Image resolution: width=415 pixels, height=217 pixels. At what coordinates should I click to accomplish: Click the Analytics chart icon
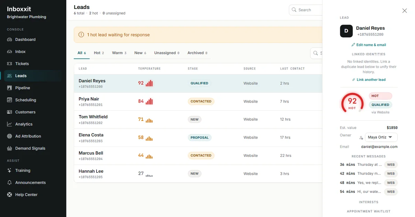click(10, 124)
